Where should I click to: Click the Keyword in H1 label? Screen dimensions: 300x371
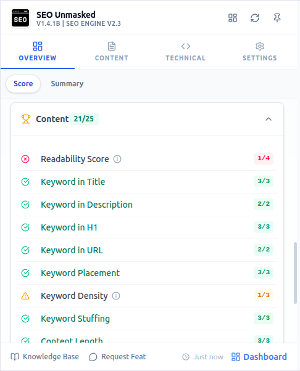[x=69, y=227]
